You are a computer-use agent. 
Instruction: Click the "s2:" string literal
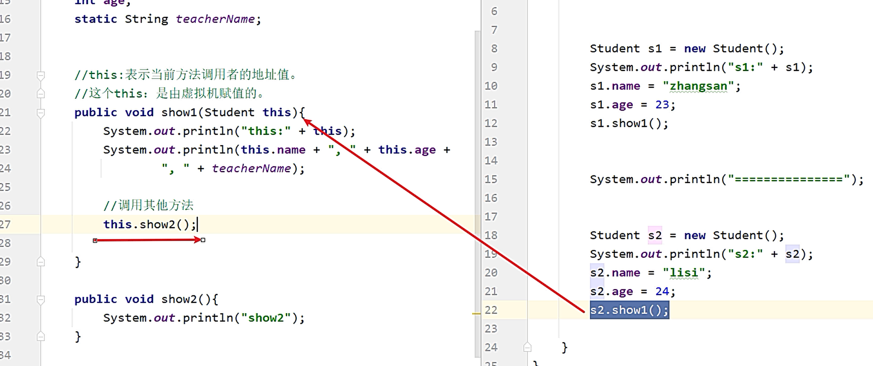point(745,254)
